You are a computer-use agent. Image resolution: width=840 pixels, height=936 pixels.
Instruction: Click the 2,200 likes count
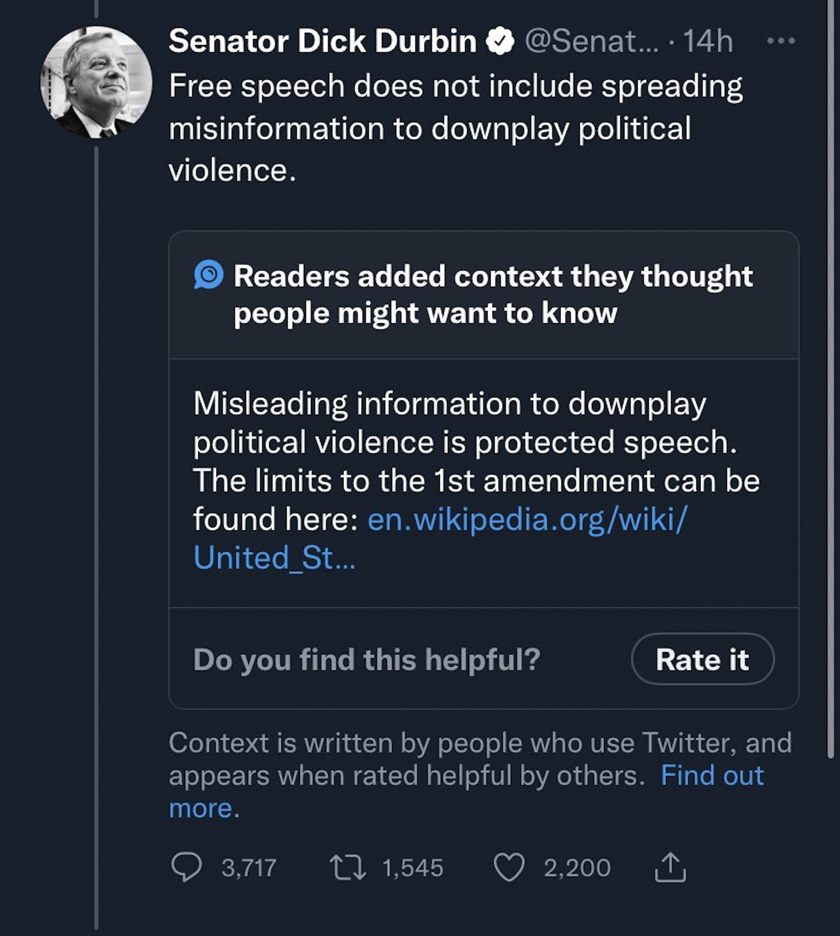577,868
